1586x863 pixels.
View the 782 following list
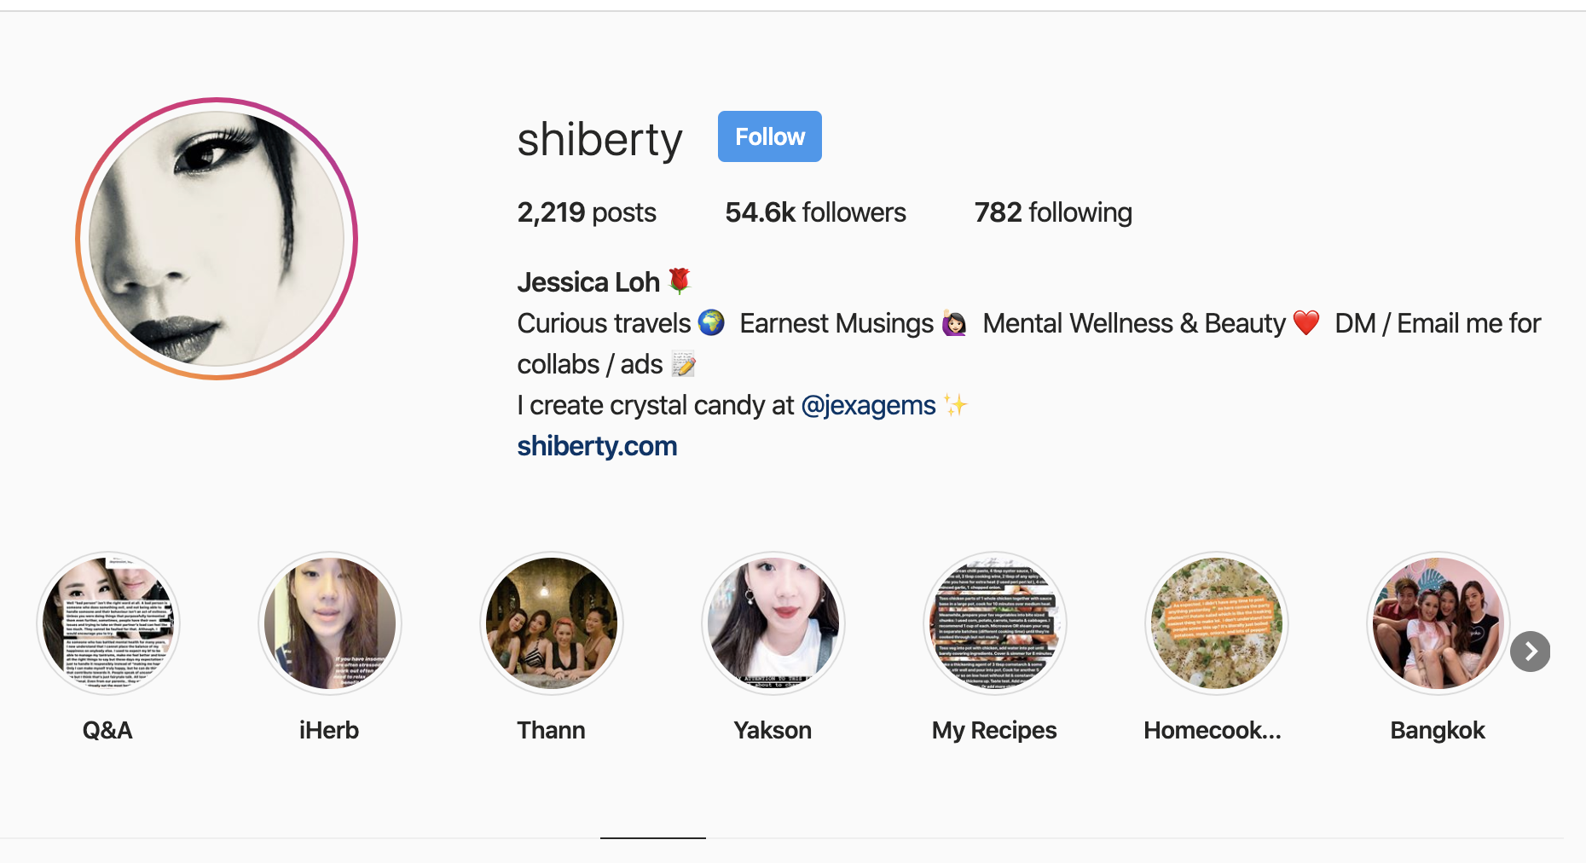point(1053,212)
